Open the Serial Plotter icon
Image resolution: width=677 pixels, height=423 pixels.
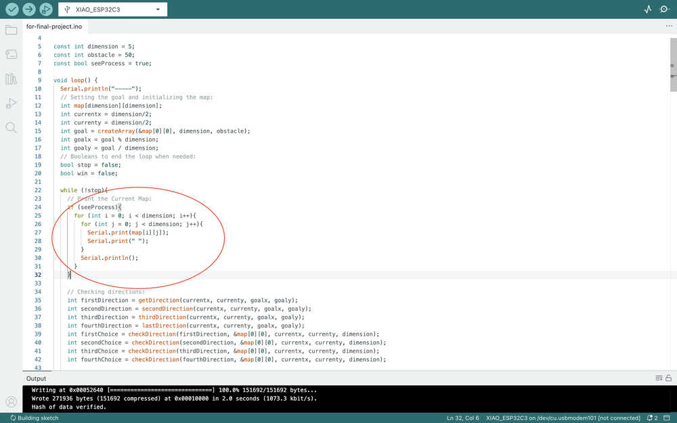pyautogui.click(x=648, y=9)
